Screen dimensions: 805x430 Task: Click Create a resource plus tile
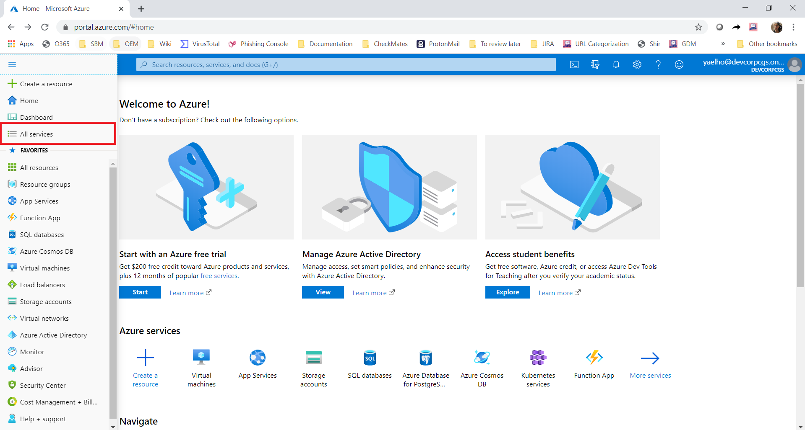(x=146, y=368)
